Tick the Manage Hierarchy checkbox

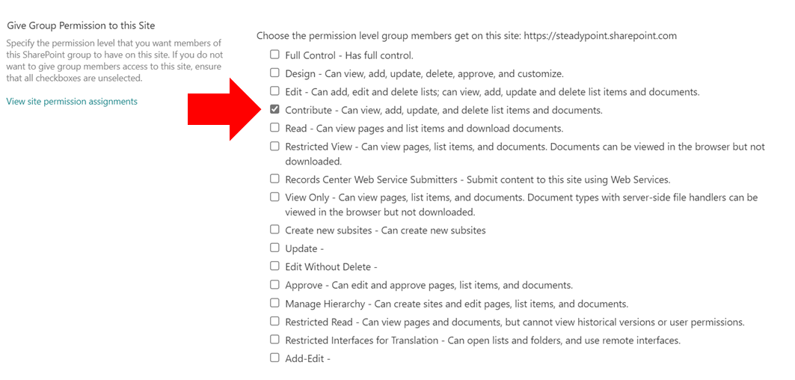274,303
